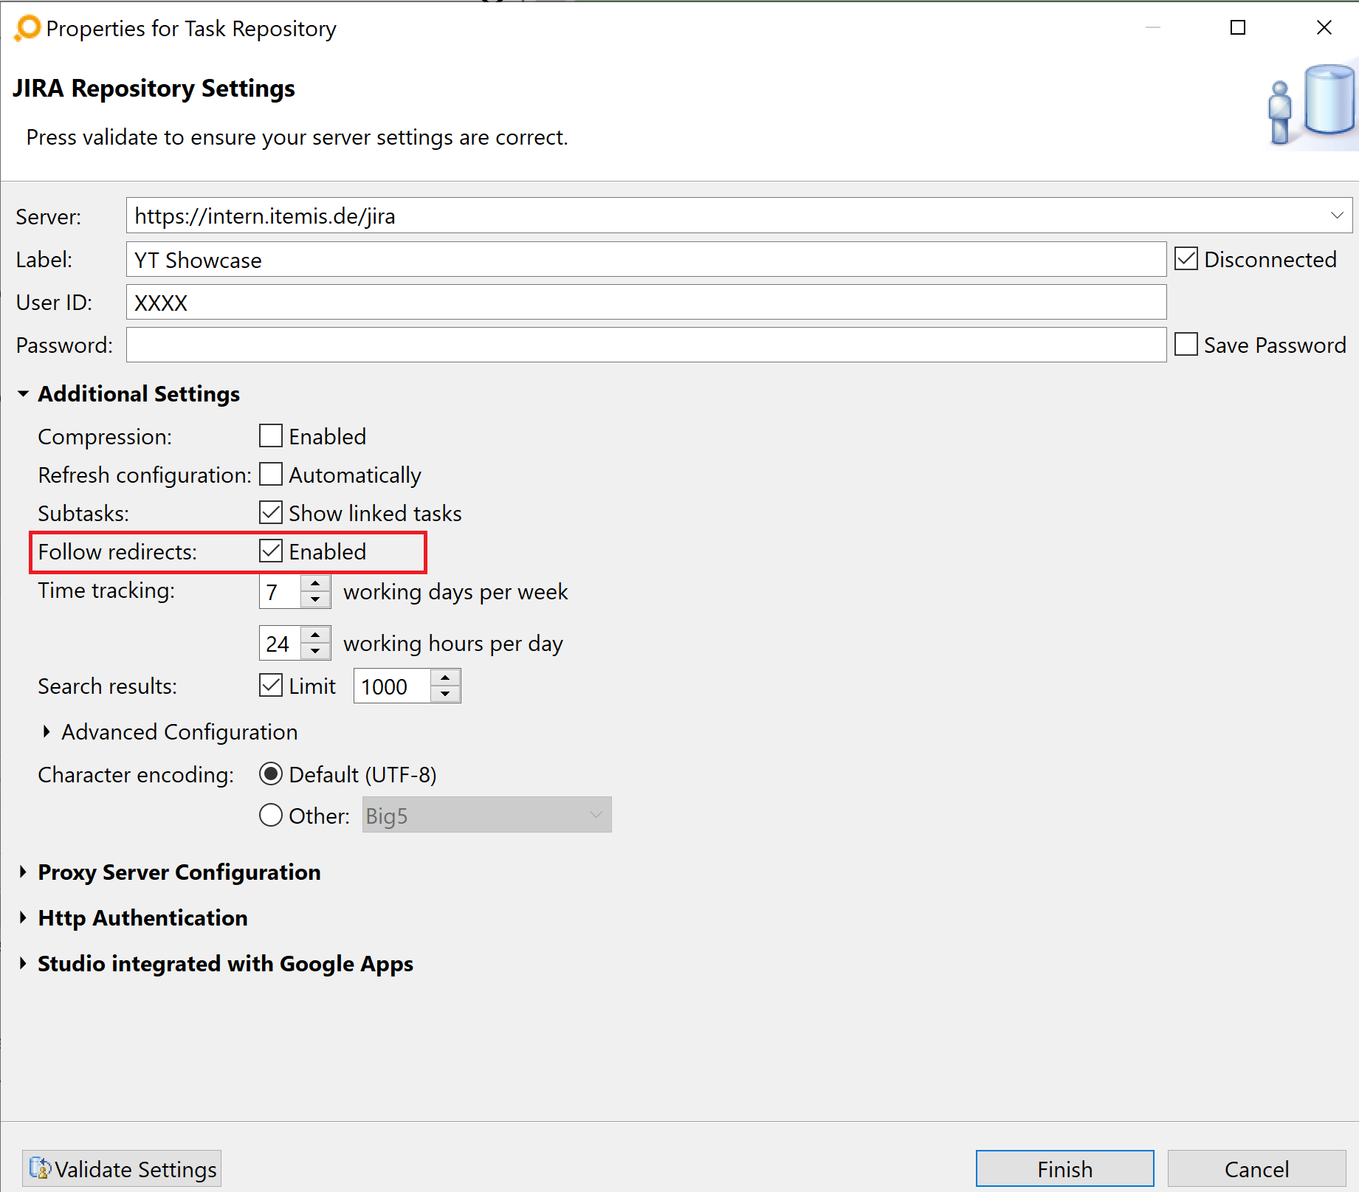Click the dialog's orange title bar icon
Viewport: 1359px width, 1192px height.
(x=27, y=28)
